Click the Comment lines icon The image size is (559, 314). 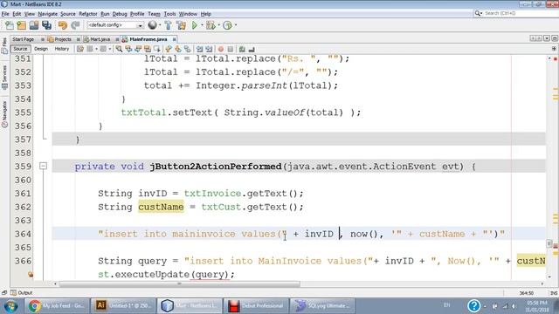pos(242,49)
